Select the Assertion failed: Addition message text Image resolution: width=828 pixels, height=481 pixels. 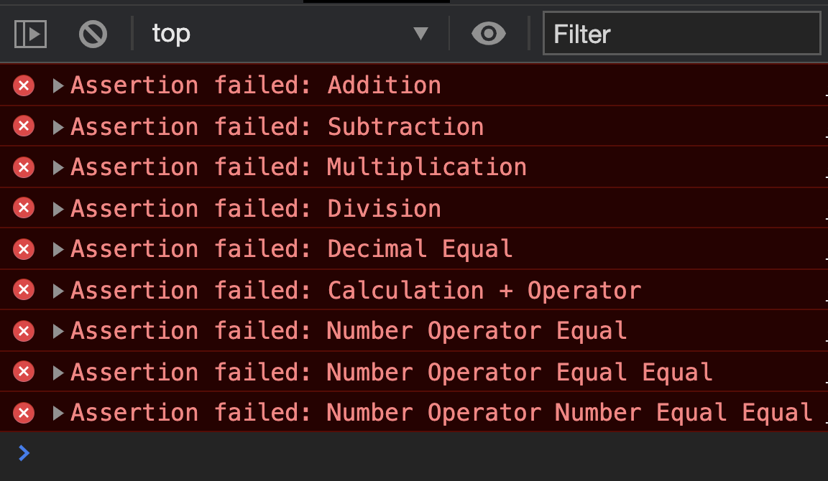pyautogui.click(x=255, y=85)
